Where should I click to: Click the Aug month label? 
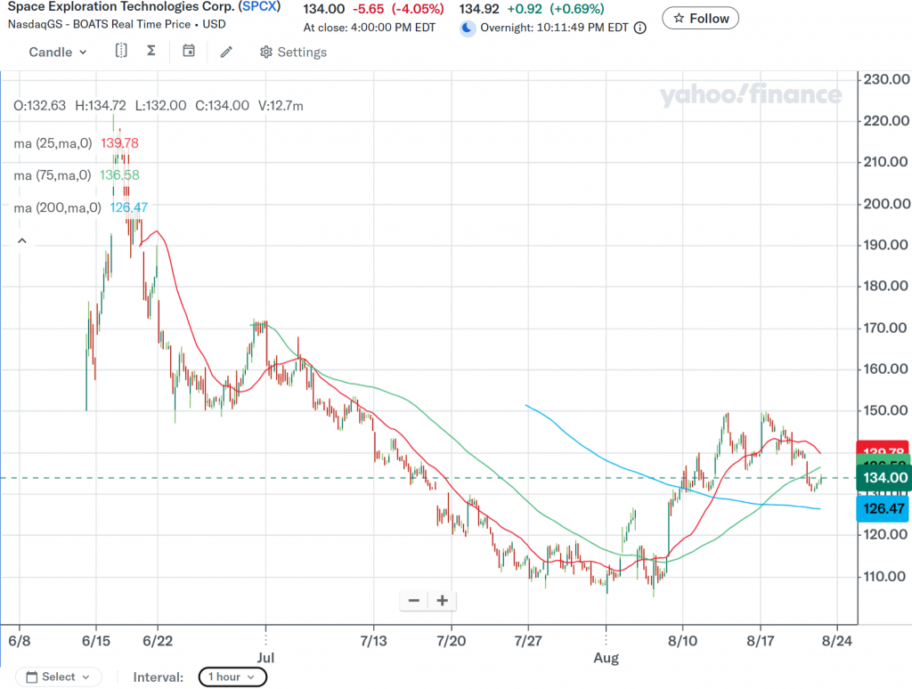(606, 658)
